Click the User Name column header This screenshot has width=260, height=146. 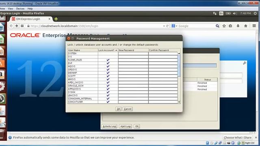pyautogui.click(x=83, y=50)
